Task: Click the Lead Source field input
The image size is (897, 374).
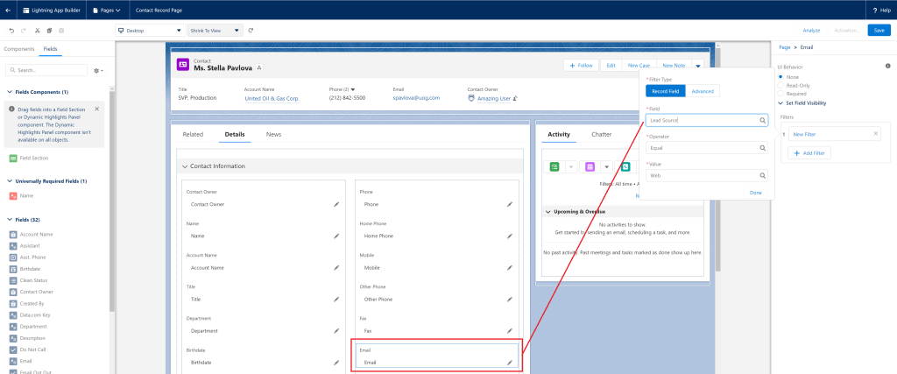Action: pos(707,121)
